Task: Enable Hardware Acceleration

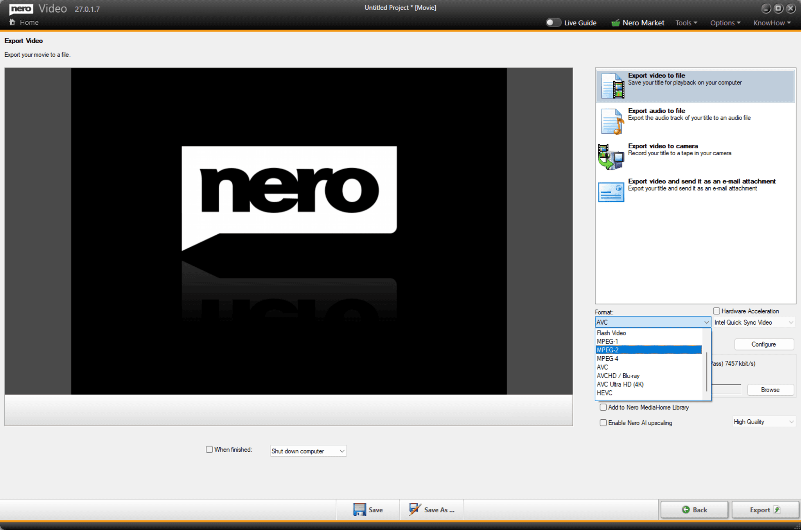Action: tap(717, 311)
